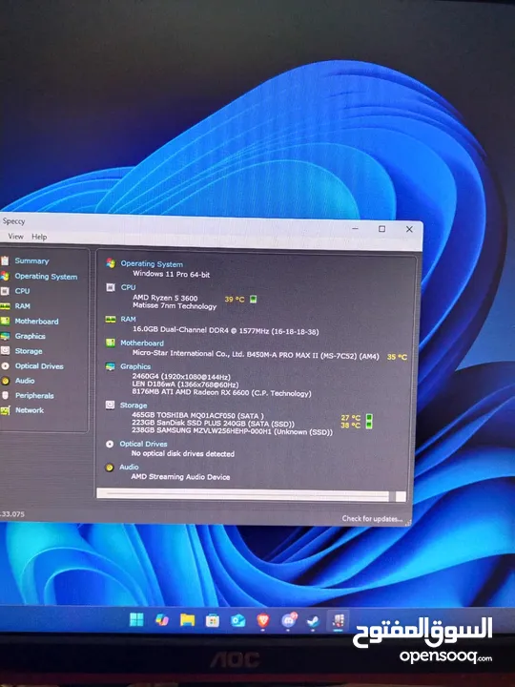Viewport: 515px width, 687px height.
Task: Click the CPU temperature indicator icon
Action: 253,300
